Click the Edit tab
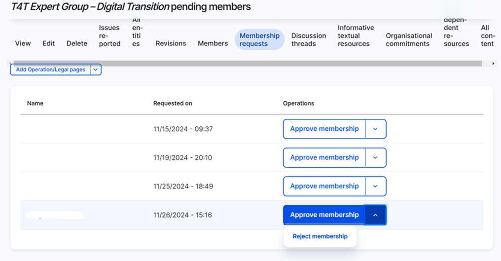This screenshot has width=501, height=261. pyautogui.click(x=48, y=43)
